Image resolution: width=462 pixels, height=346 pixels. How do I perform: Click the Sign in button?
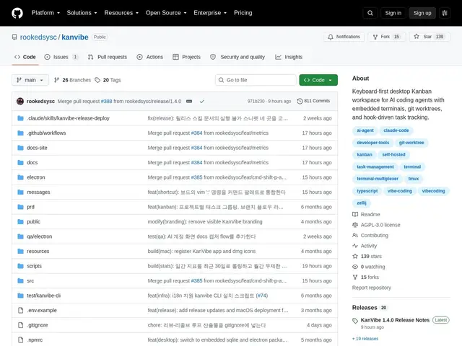point(393,13)
